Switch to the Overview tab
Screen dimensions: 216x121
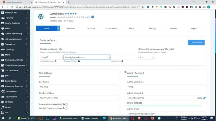tap(70, 28)
